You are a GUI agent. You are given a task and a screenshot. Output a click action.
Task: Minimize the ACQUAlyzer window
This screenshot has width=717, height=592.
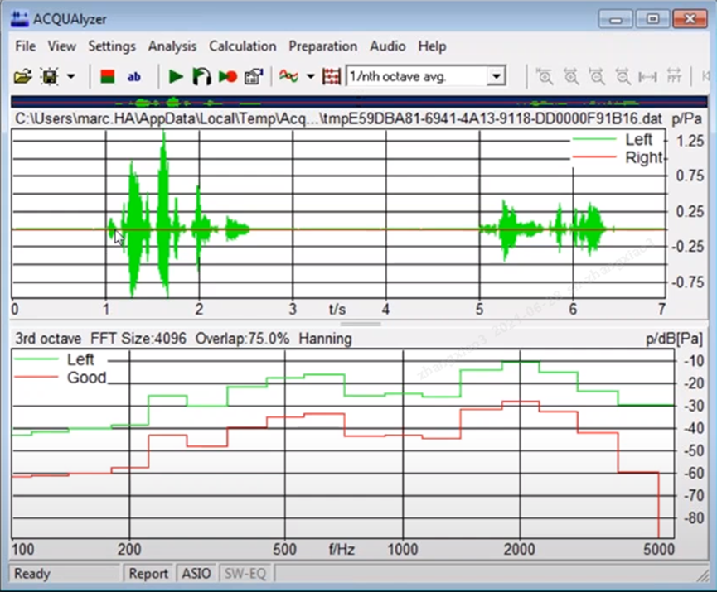click(x=615, y=20)
